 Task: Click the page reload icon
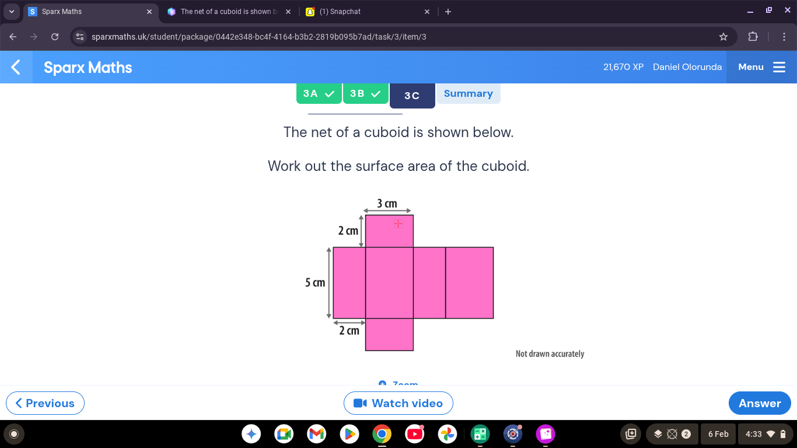[x=54, y=36]
